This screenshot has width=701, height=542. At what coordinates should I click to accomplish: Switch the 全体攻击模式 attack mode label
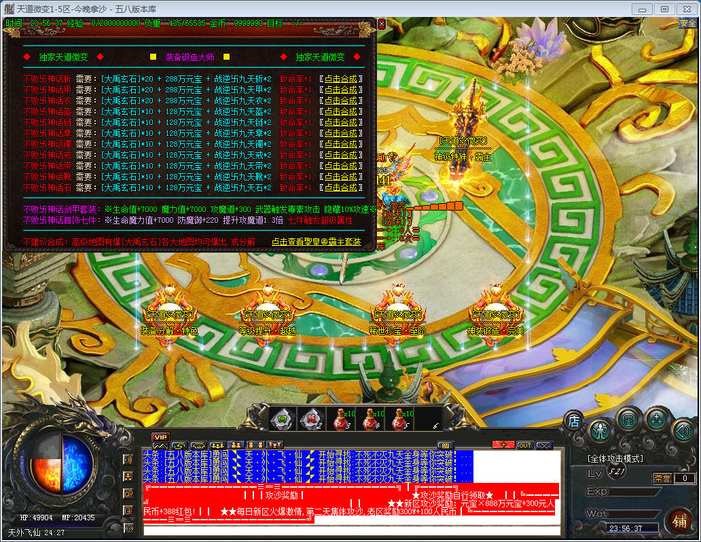tap(615, 458)
